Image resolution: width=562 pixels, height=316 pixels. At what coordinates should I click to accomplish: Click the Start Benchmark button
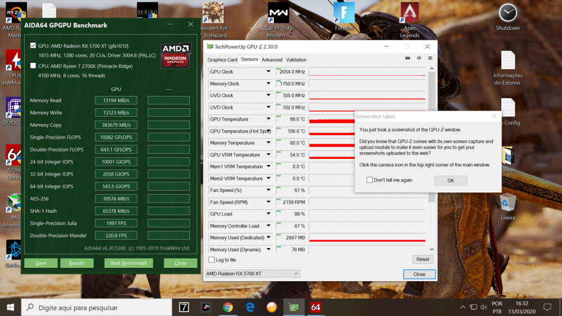(x=128, y=263)
